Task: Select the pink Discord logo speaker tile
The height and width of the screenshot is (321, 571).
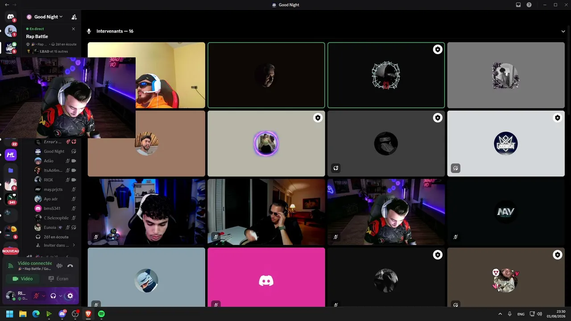Action: pyautogui.click(x=266, y=277)
